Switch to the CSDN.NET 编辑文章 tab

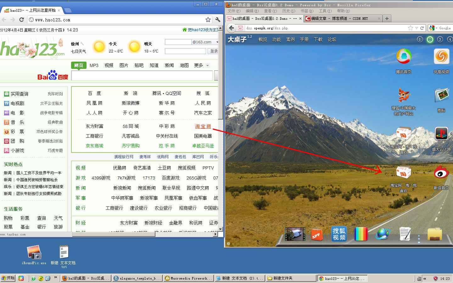343,19
